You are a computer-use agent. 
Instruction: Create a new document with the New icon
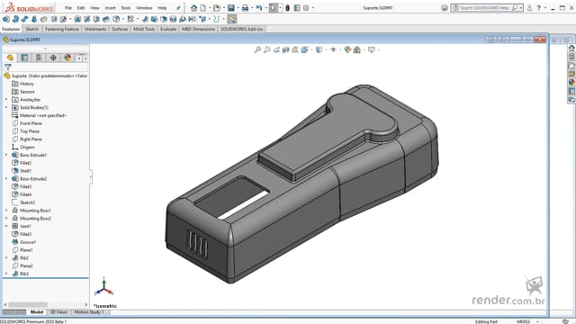[x=202, y=8]
